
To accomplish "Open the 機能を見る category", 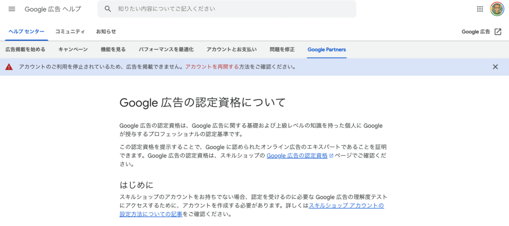I will pyautogui.click(x=113, y=50).
